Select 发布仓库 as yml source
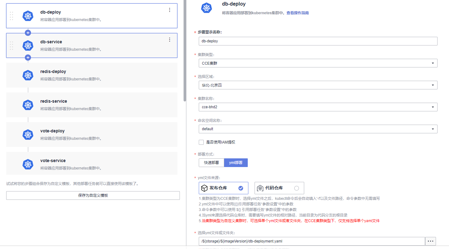Viewport: 449px width, 249px height. [223, 188]
